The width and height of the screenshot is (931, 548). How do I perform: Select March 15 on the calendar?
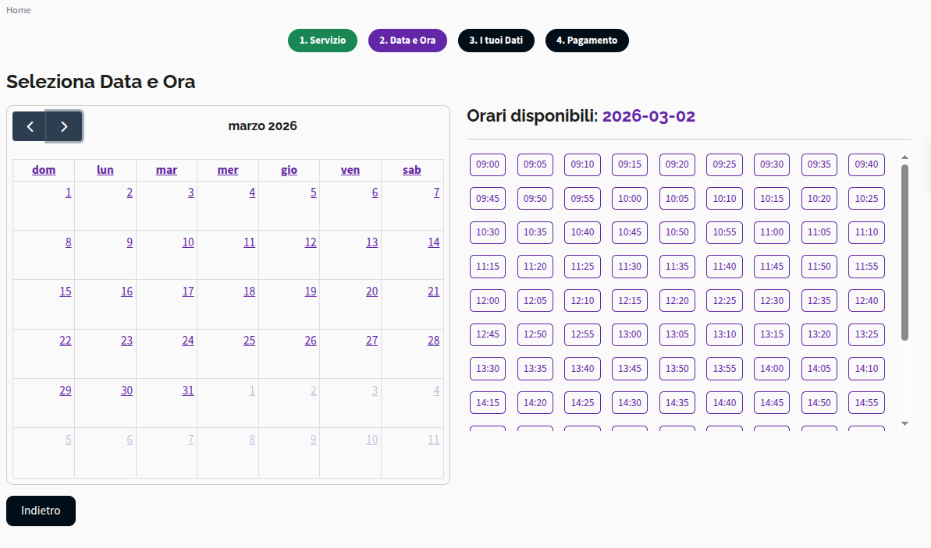click(x=66, y=291)
